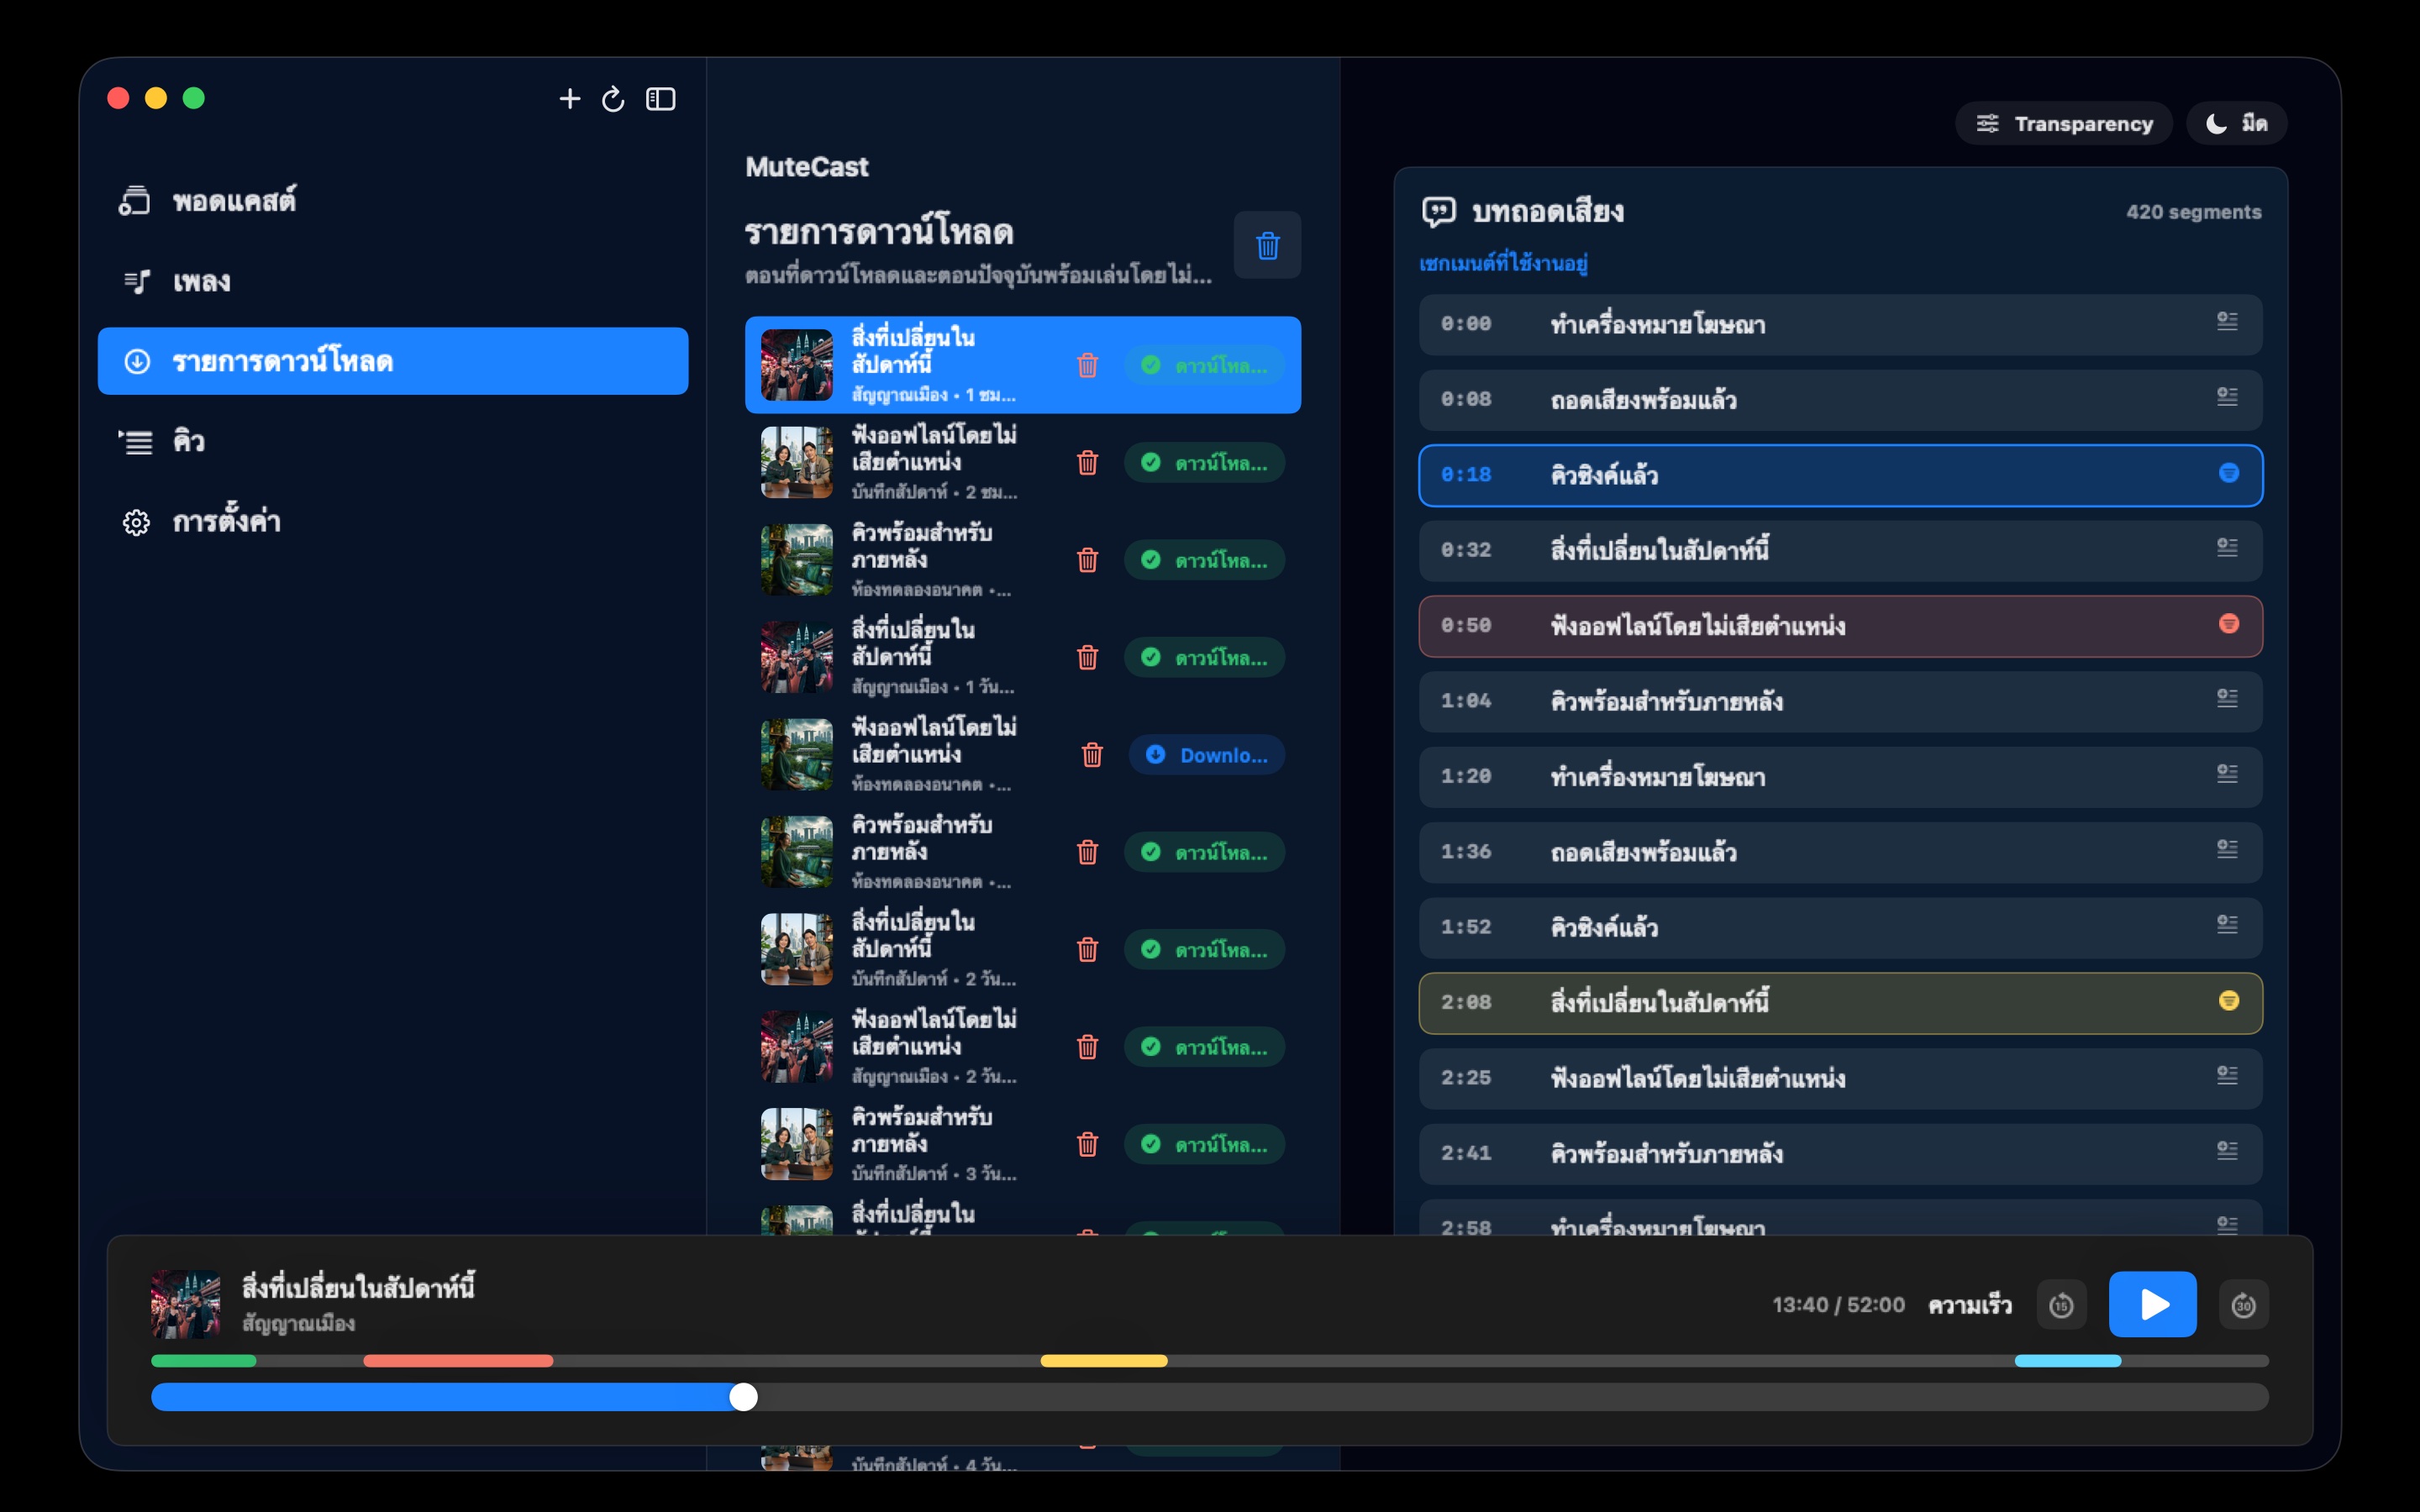
Task: Select transcript segment at 1:52
Action: pyautogui.click(x=1840, y=927)
